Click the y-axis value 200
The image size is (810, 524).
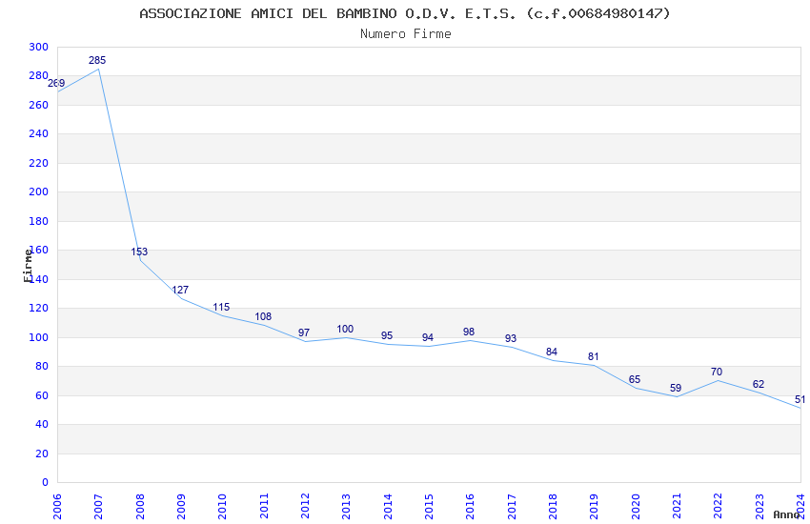pyautogui.click(x=39, y=191)
